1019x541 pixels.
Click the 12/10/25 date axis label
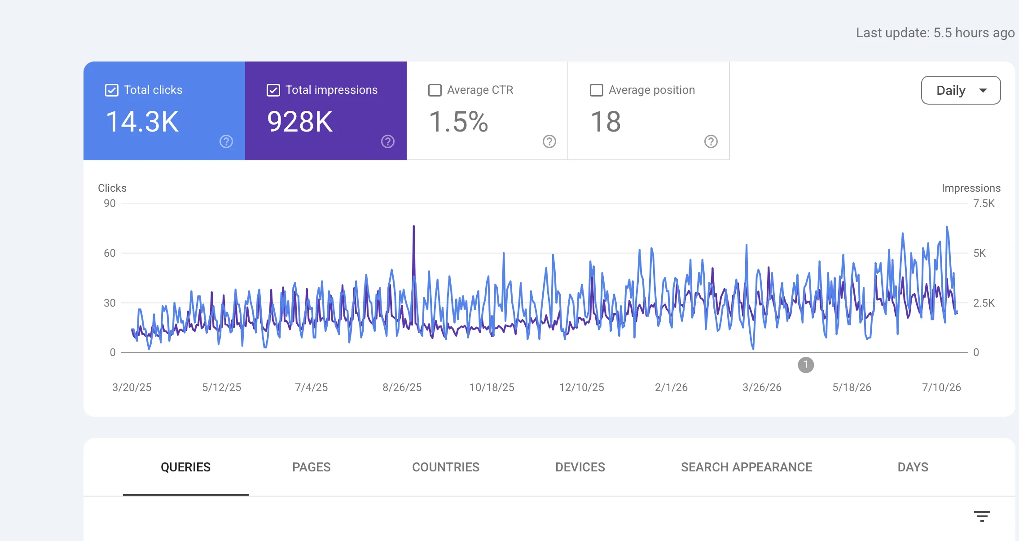pos(581,387)
